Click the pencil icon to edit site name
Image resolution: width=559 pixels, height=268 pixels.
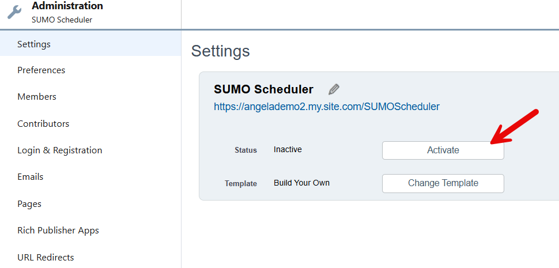[x=334, y=89]
